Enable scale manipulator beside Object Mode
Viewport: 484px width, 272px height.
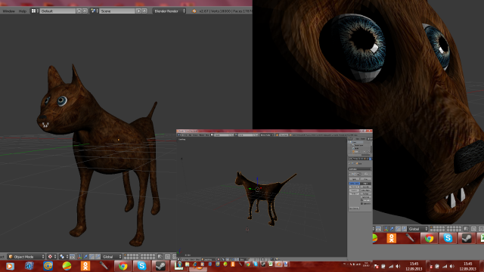tap(98, 257)
